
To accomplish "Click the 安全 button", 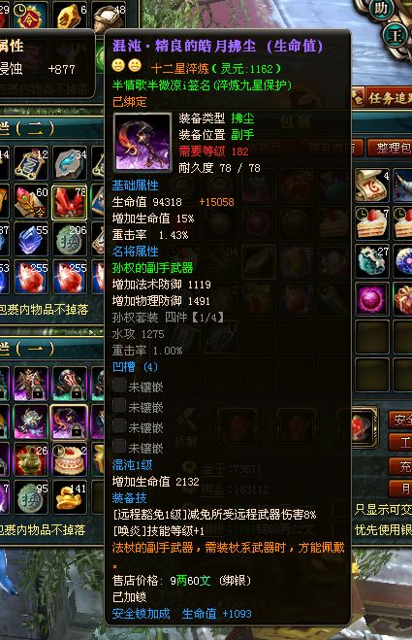I will click(x=400, y=420).
